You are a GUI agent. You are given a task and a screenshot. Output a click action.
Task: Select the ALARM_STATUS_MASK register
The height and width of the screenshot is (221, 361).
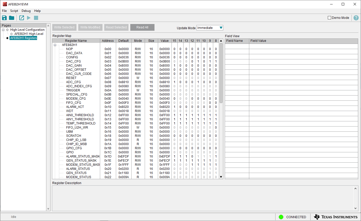(x=83, y=156)
